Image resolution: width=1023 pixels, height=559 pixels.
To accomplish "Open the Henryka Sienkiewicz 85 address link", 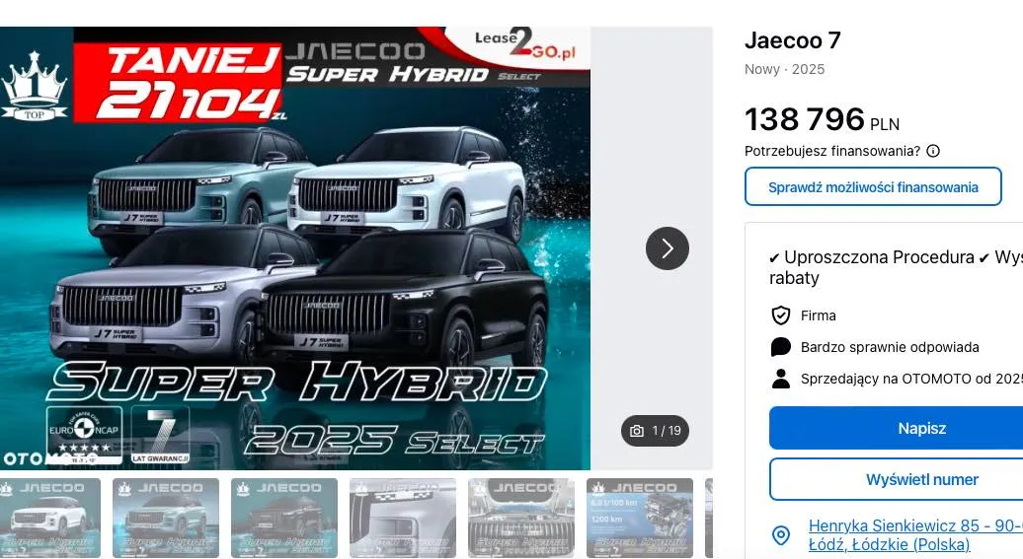I will coord(915,535).
